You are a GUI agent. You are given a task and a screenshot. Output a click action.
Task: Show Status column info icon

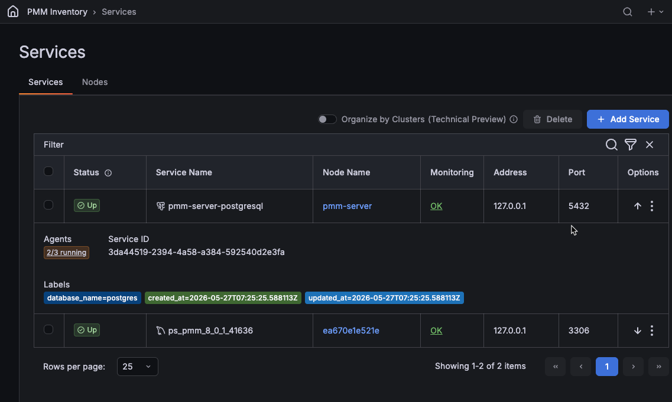point(108,173)
